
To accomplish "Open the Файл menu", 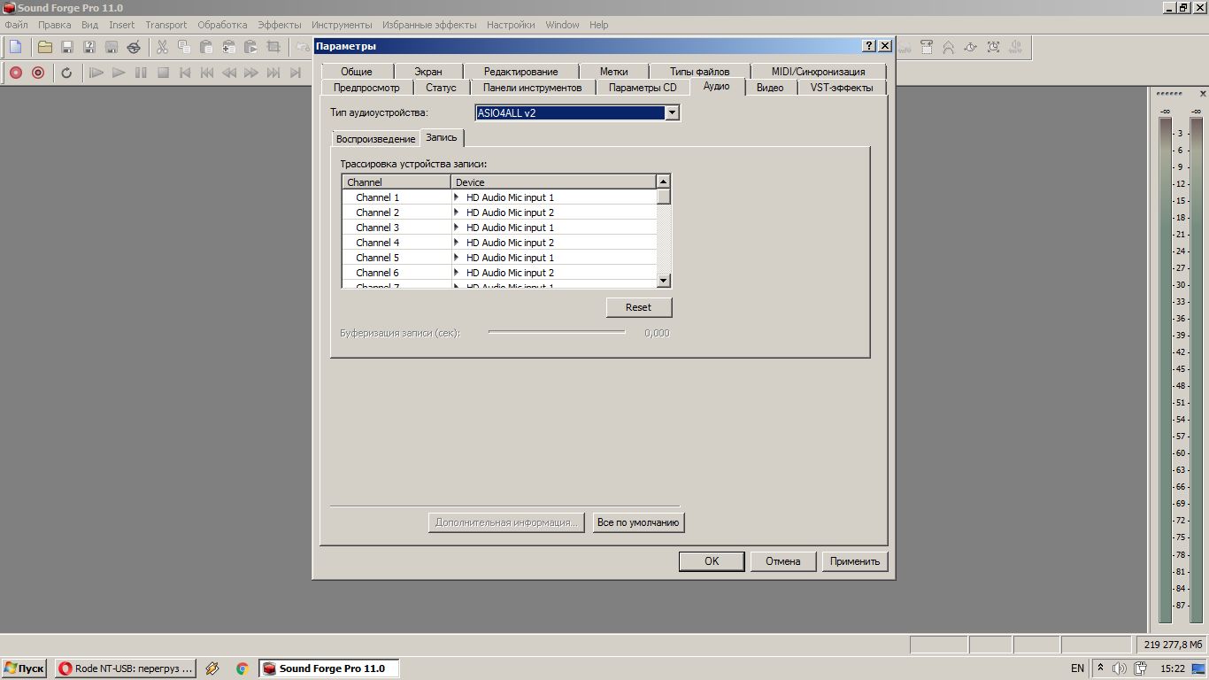I will pos(16,25).
